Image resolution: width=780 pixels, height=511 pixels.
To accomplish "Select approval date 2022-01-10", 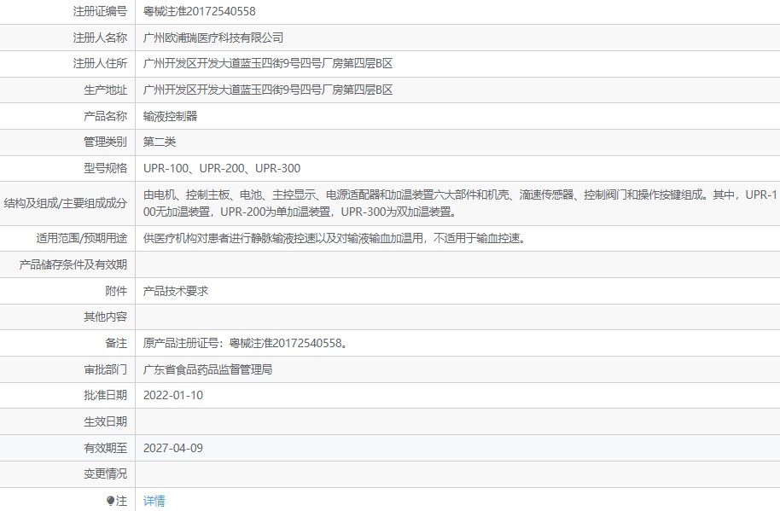I will click(x=173, y=395).
